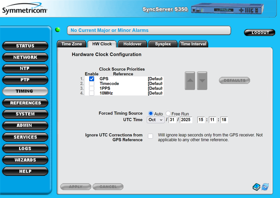Move clock source priority up

(190, 81)
